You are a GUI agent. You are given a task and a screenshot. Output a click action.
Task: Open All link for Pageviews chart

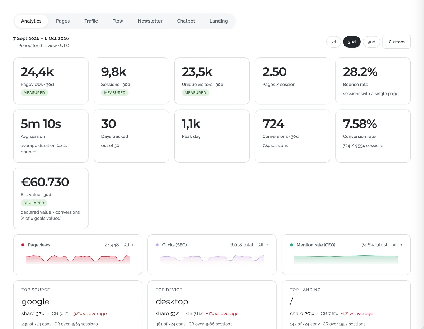point(129,245)
